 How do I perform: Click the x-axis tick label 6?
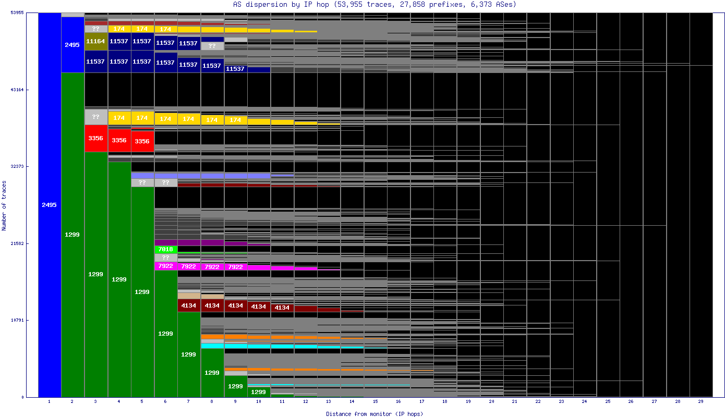point(166,402)
